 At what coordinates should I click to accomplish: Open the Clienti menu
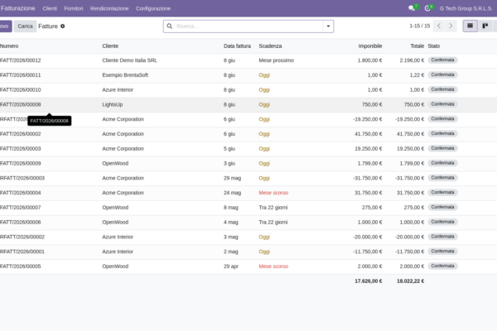point(50,8)
